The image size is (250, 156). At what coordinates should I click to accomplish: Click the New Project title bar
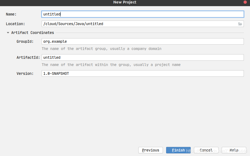pos(125,2)
